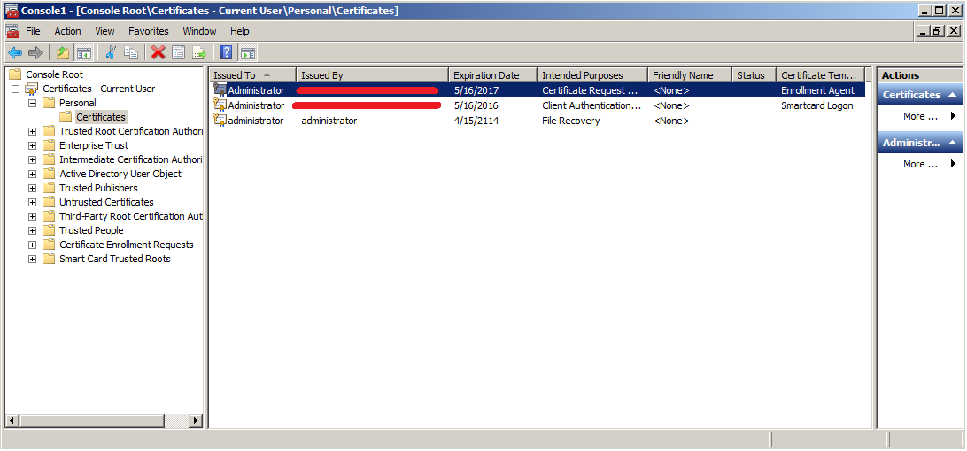Screen dimensions: 967x451
Task: Open the Favorites menu
Action: tap(148, 31)
